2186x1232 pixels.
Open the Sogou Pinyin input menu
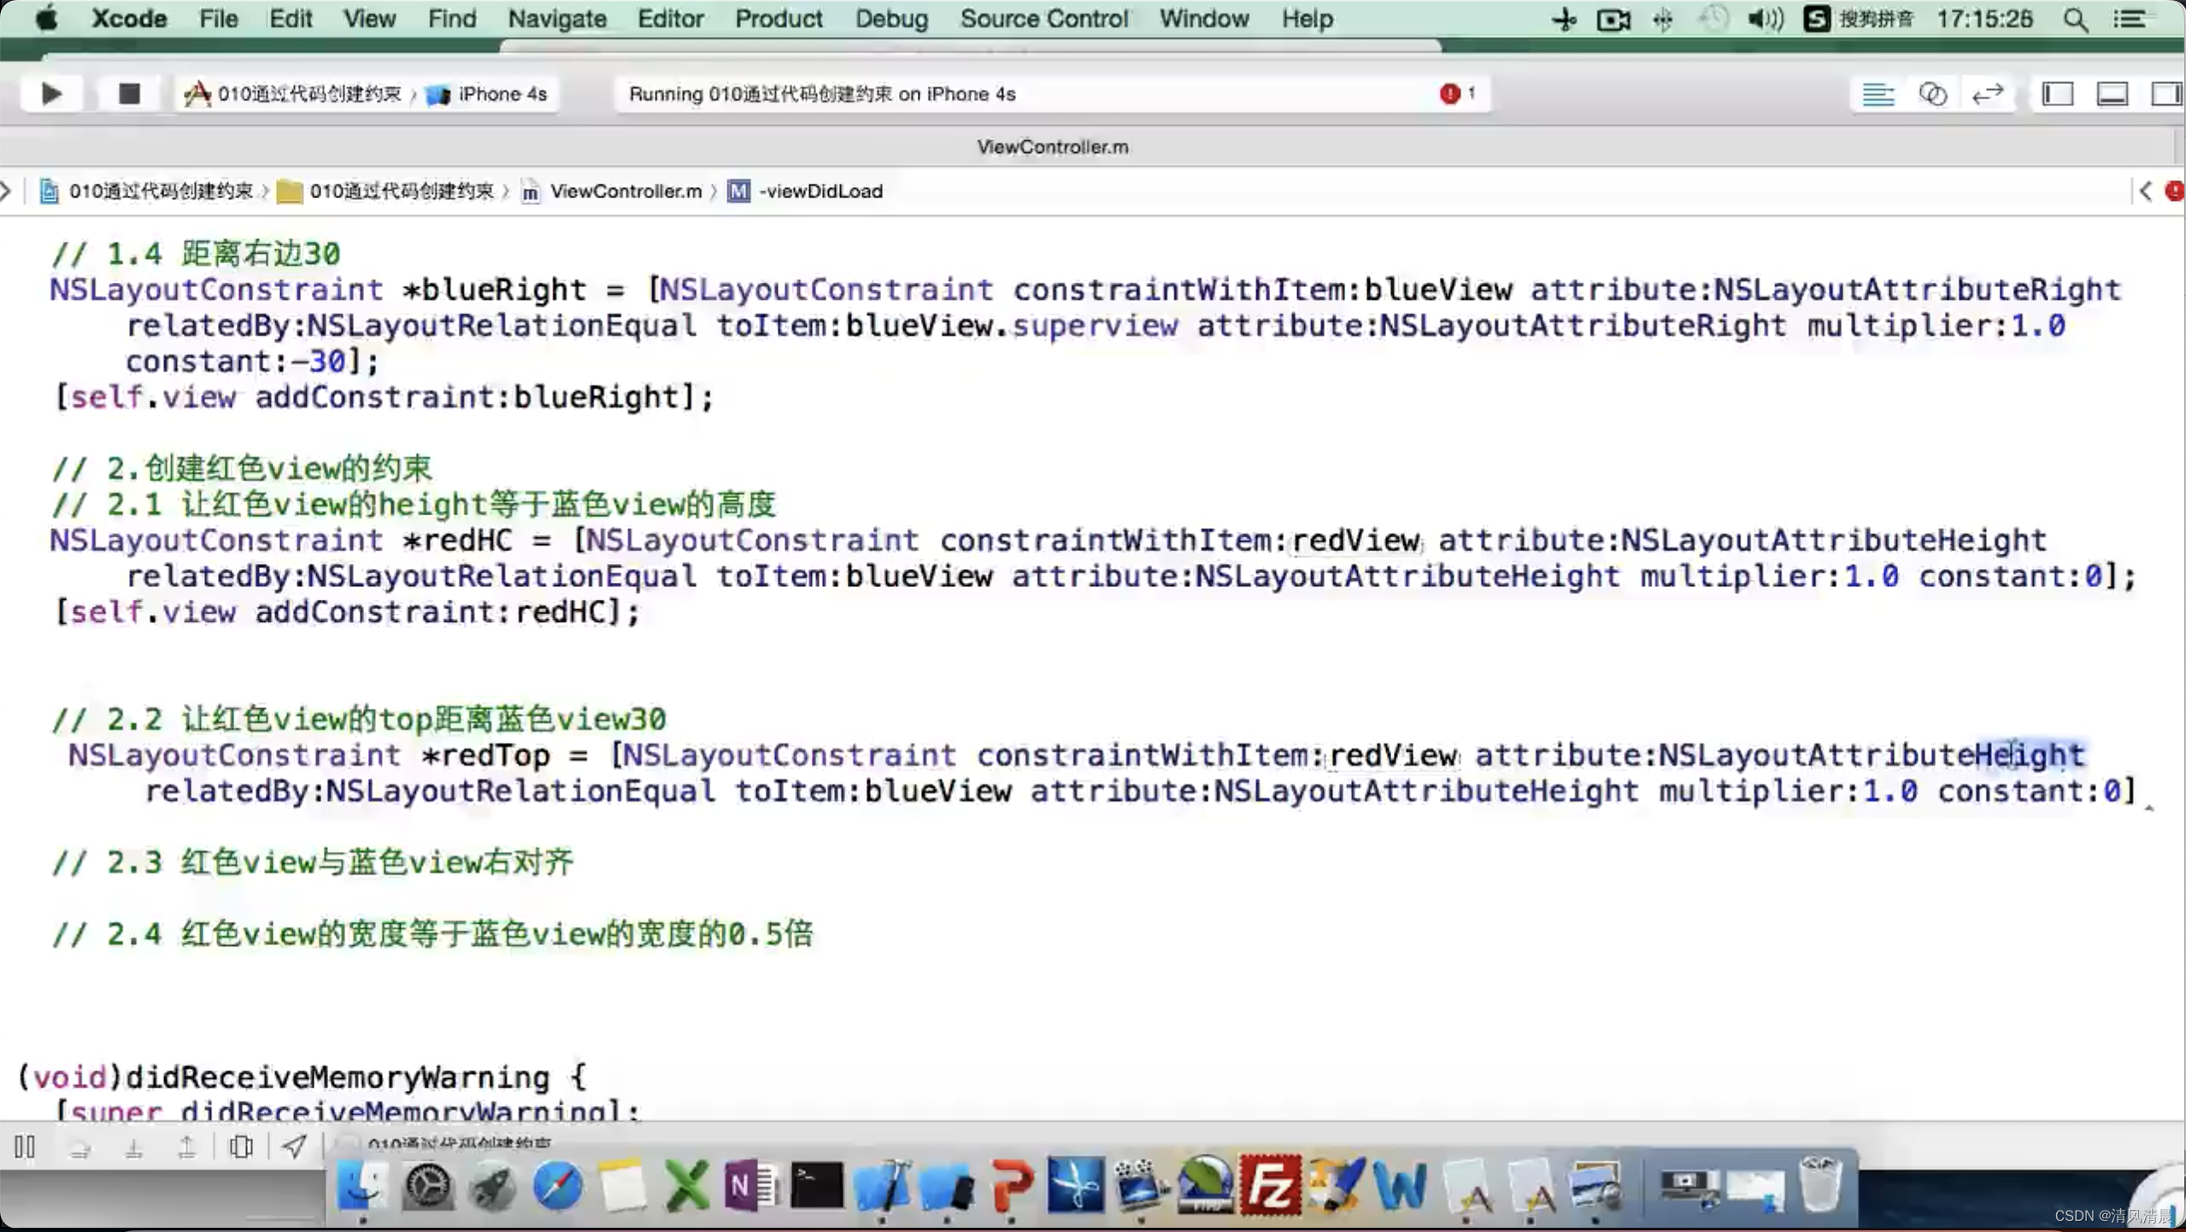click(x=1859, y=19)
